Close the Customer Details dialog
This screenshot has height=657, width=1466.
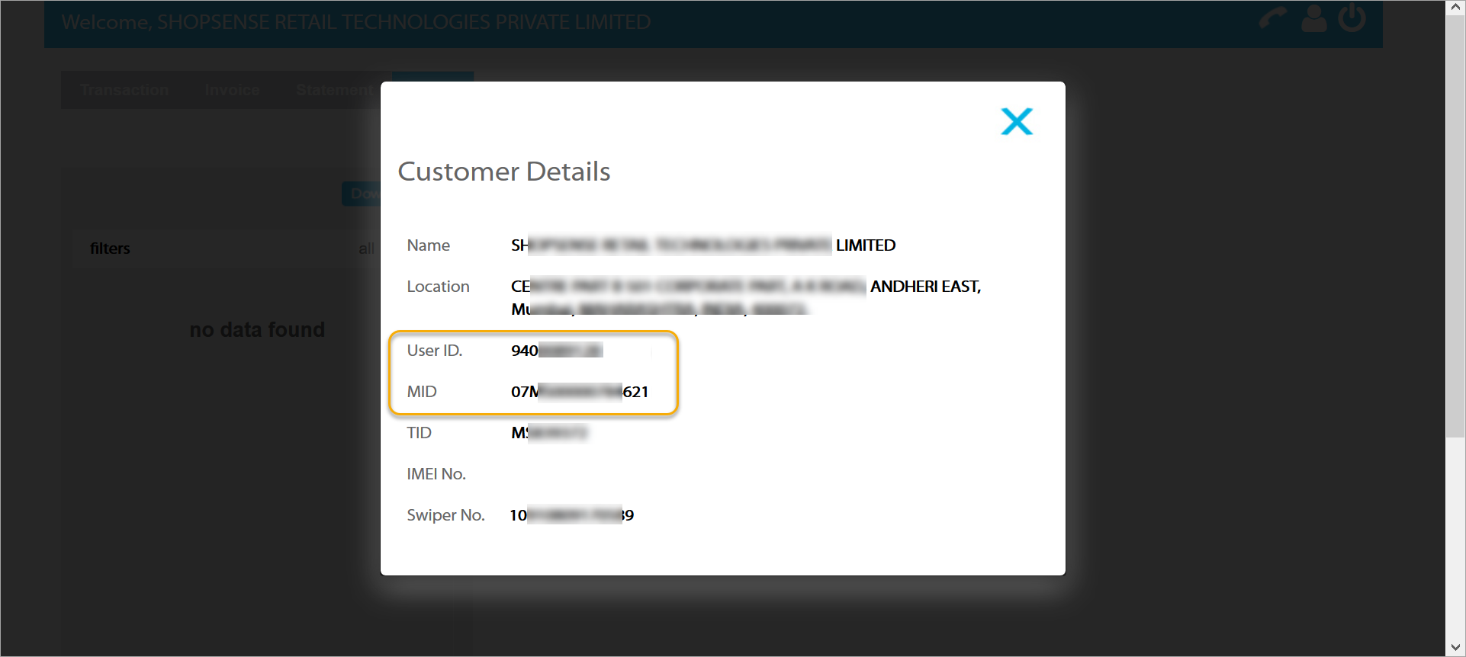(x=1017, y=121)
